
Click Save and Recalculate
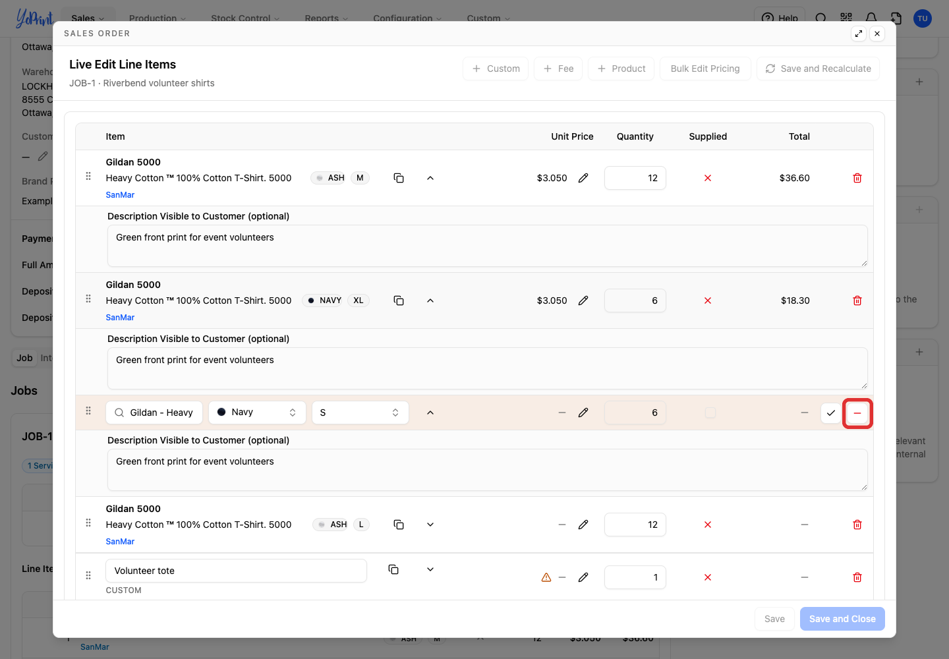(818, 69)
